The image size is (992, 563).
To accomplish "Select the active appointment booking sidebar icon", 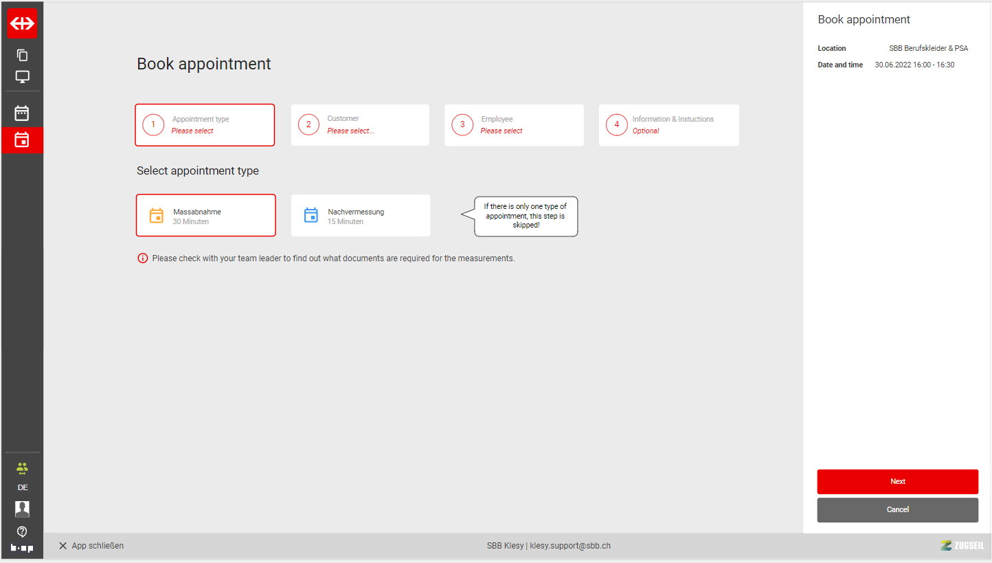I will tap(22, 140).
